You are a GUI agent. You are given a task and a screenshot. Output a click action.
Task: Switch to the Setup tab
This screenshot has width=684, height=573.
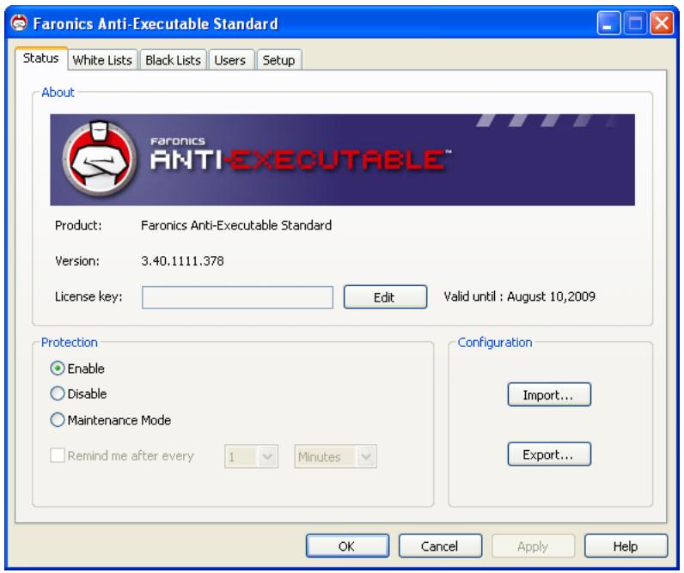click(x=278, y=60)
